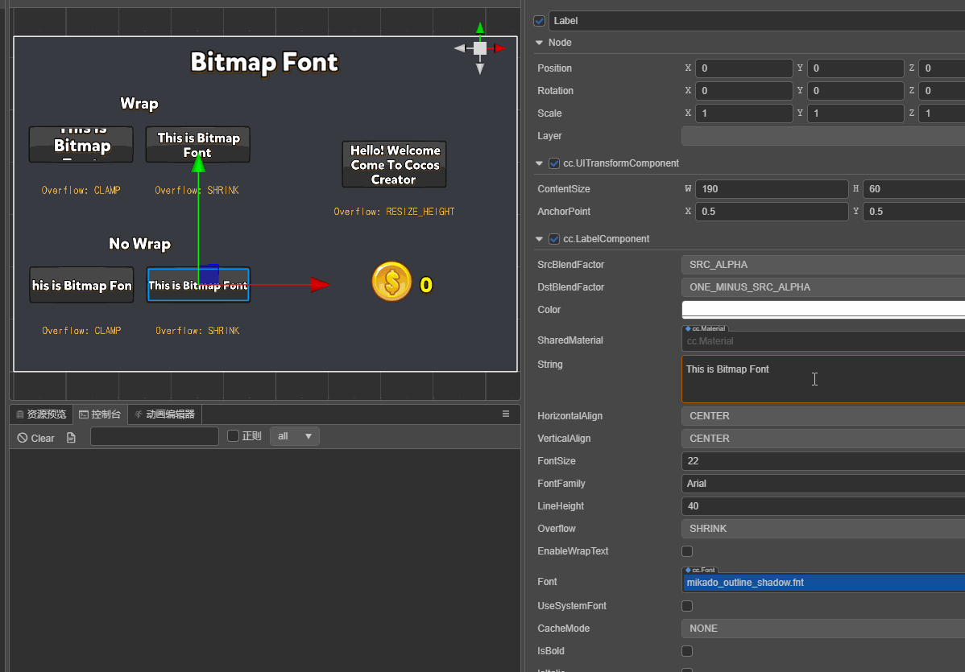Switch to the 控制台 tab

[101, 414]
